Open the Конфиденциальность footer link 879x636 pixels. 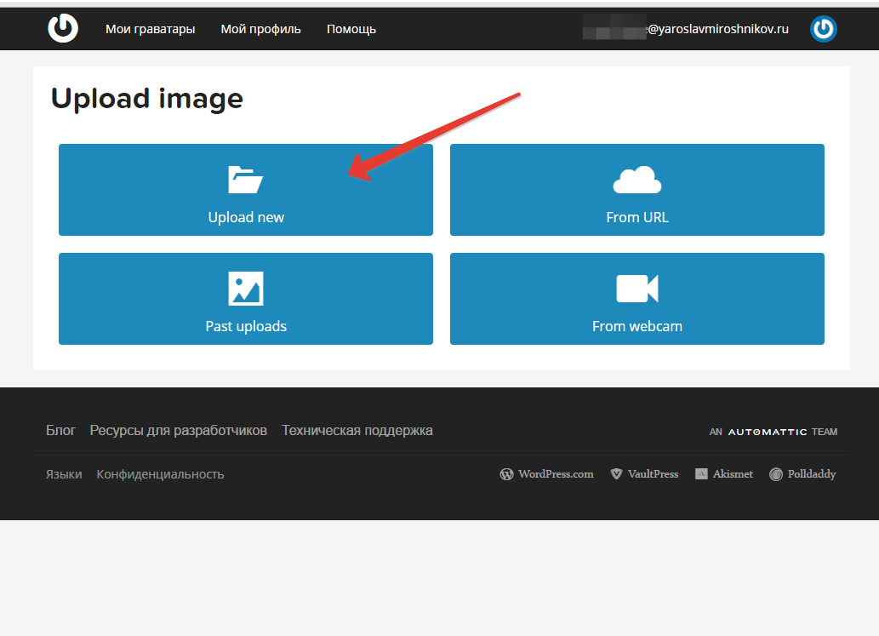[x=160, y=474]
